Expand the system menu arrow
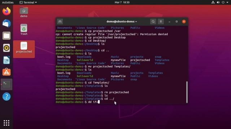Viewport: 231px width, 129px height. [227, 3]
